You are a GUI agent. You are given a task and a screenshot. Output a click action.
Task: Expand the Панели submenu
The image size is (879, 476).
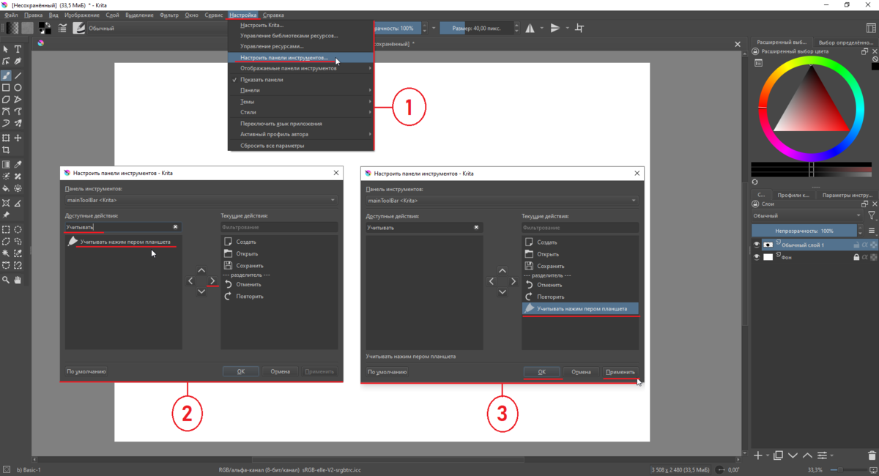click(301, 90)
